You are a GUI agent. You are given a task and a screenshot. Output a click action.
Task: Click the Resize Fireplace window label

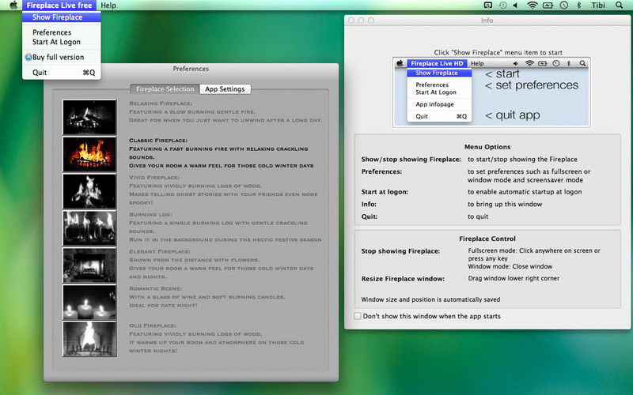[x=403, y=279]
